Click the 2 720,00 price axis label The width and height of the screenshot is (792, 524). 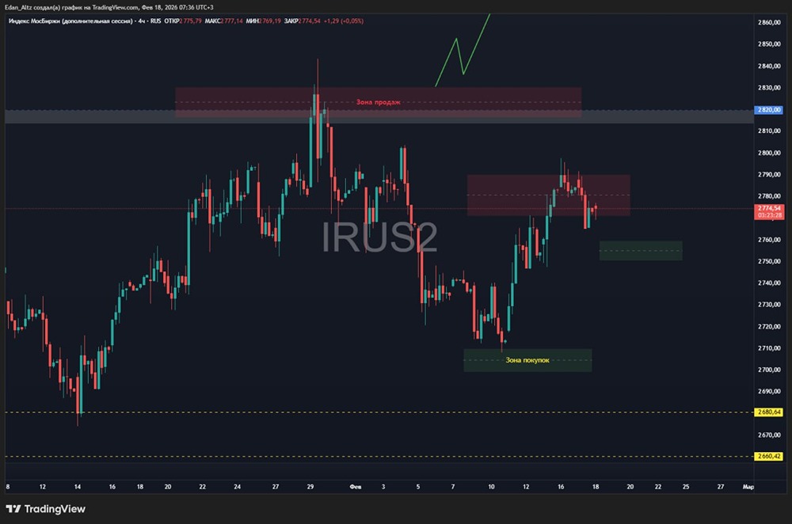769,326
